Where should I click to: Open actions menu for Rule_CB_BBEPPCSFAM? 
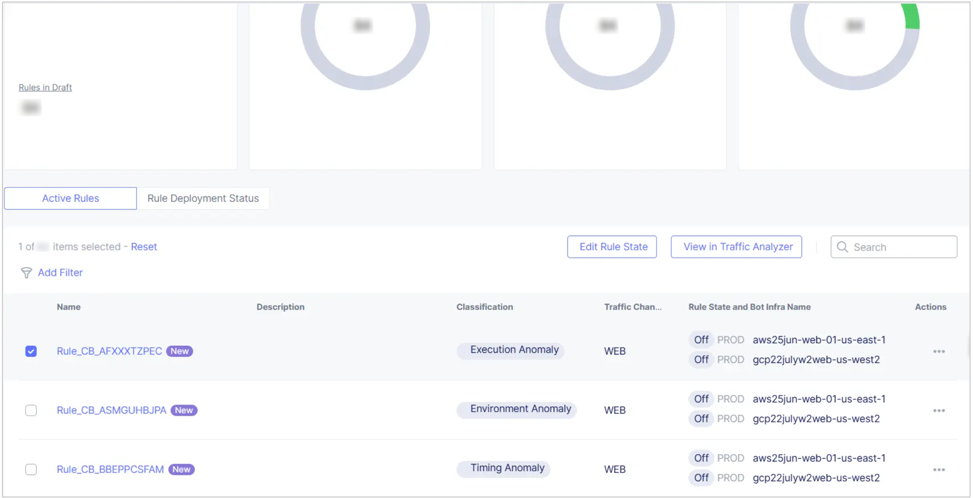[x=939, y=469]
